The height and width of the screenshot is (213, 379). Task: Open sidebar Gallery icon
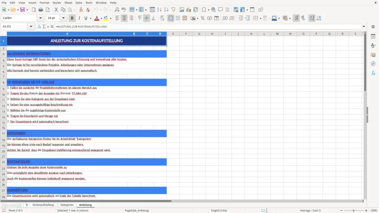tap(373, 55)
